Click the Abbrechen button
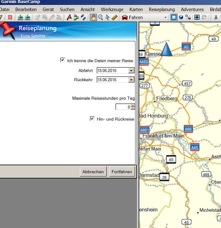This screenshot has height=228, width=221. click(93, 172)
